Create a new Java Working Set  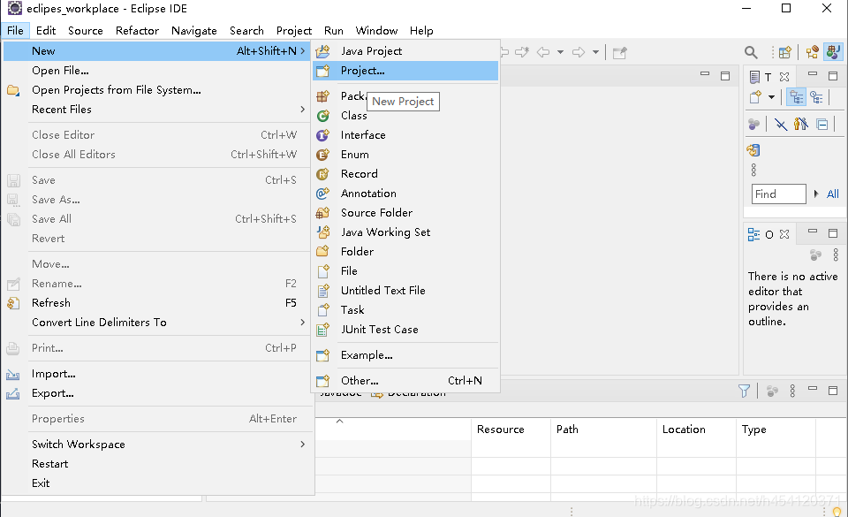point(405,232)
